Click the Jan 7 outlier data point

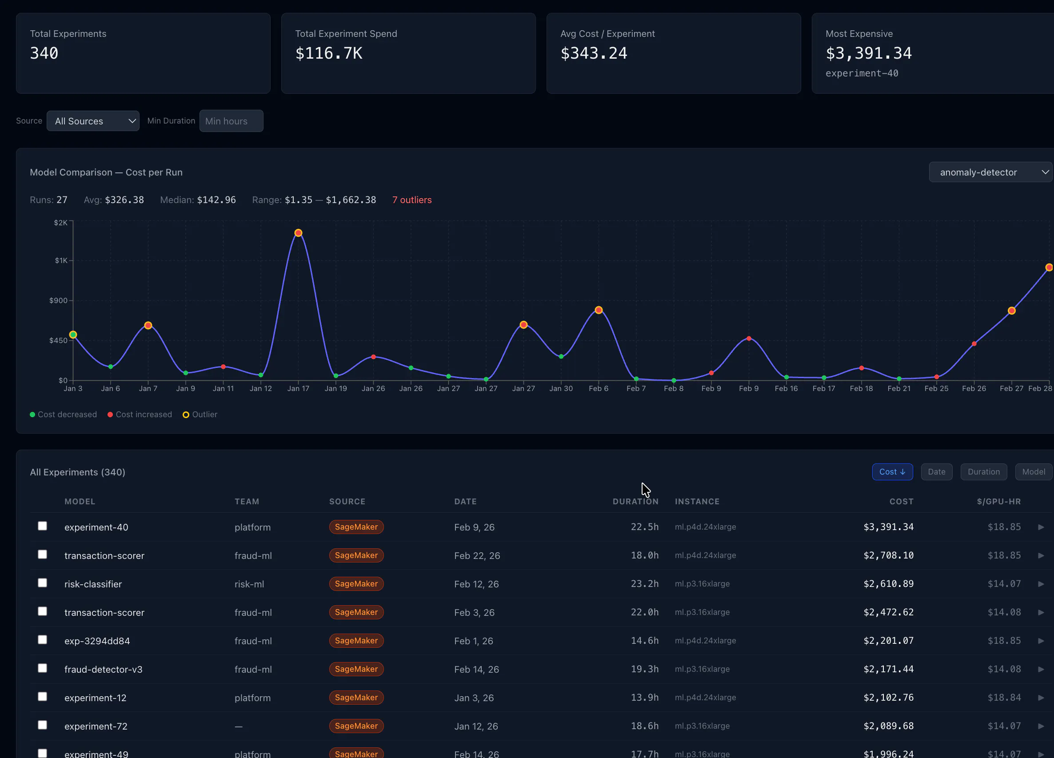tap(148, 325)
